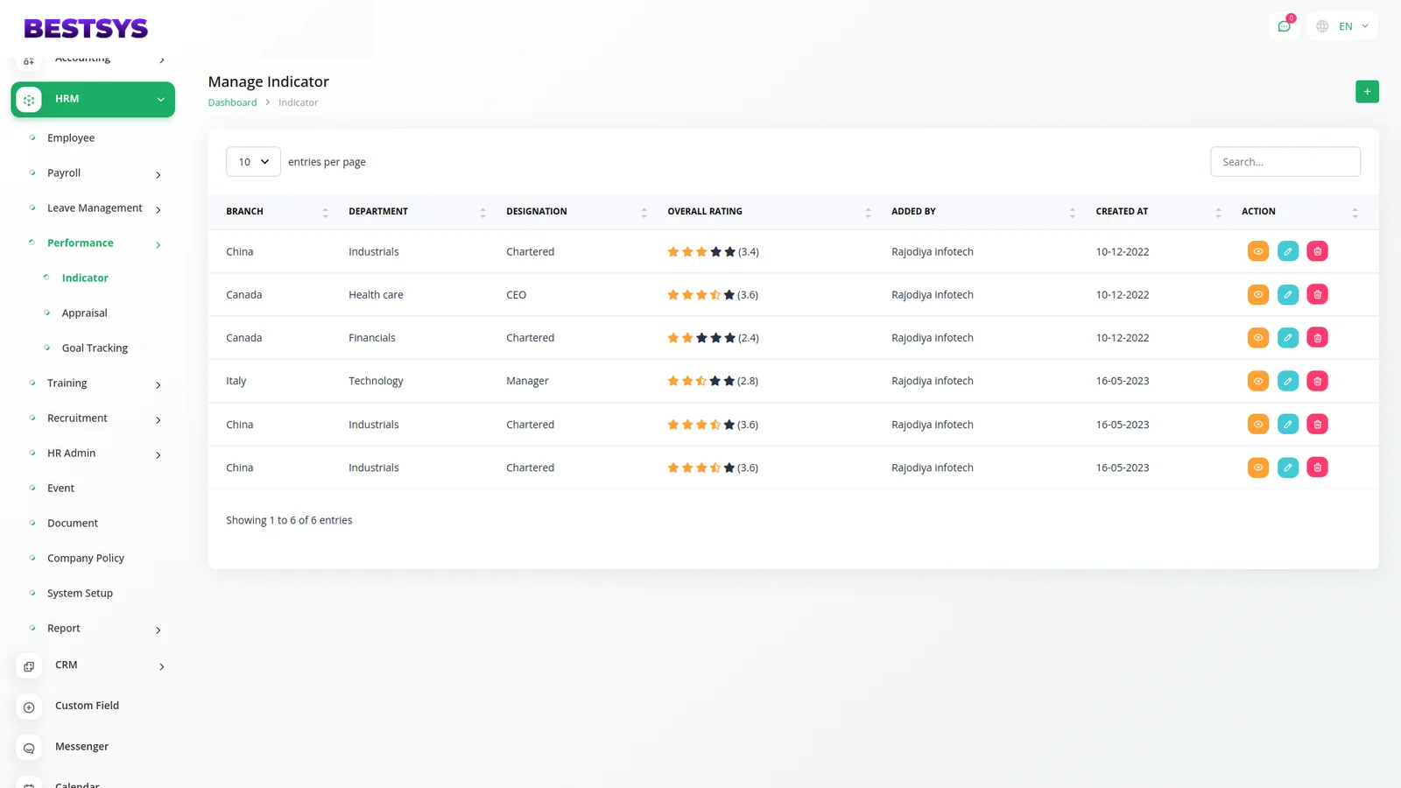Screen dimensions: 1401x788
Task: Go to Goal Tracking page
Action: pos(95,348)
